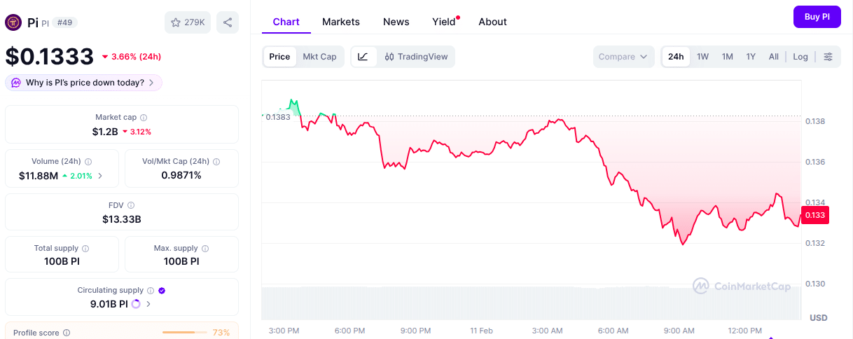This screenshot has width=853, height=339.
Task: Click the circulating supply progress ring icon
Action: (136, 304)
